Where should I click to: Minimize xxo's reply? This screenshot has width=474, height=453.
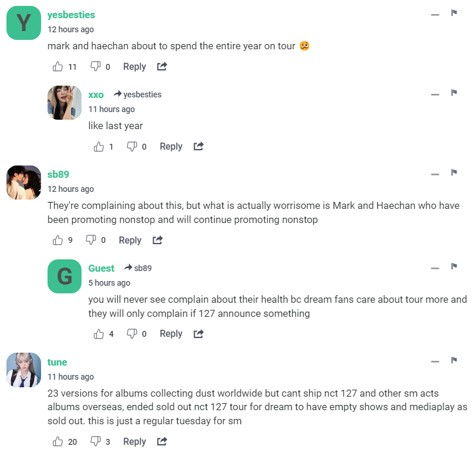point(435,94)
